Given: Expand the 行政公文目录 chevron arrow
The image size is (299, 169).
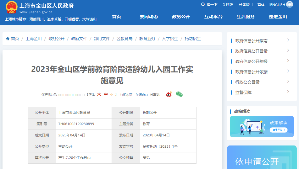Looking at the screenshot, I should tap(288, 82).
